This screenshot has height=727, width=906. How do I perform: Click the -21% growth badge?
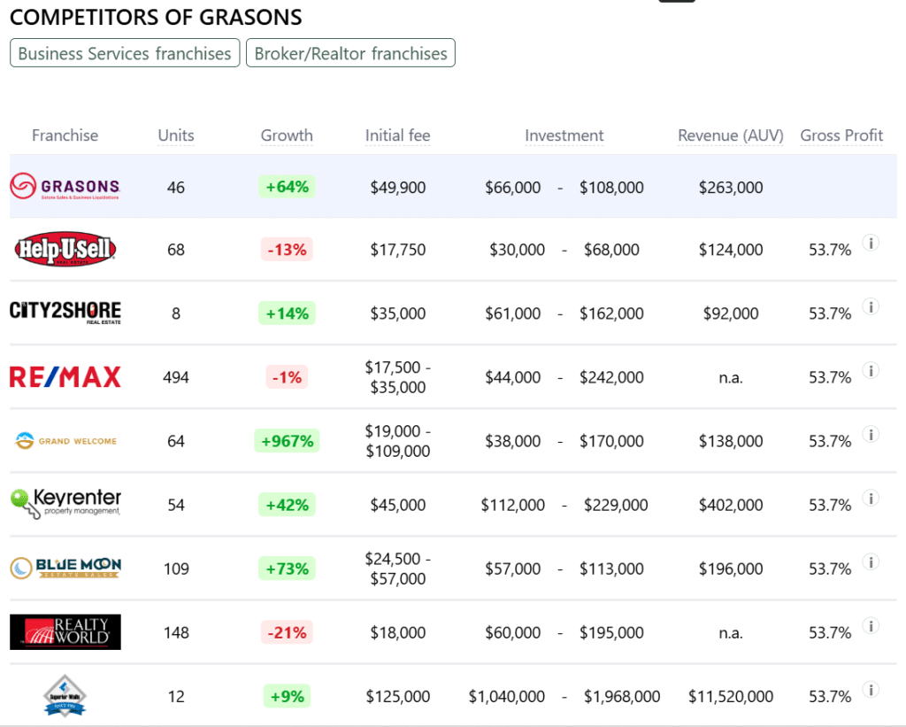(287, 633)
